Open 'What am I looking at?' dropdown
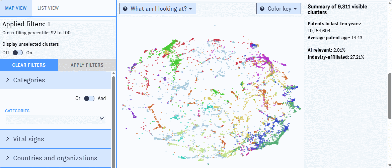 point(158,9)
